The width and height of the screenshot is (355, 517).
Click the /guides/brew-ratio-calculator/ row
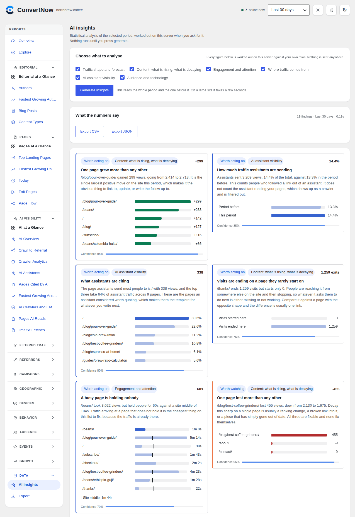[x=142, y=360]
